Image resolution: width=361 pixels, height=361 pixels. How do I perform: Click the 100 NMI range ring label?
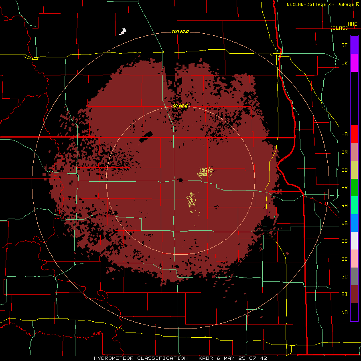[180, 32]
